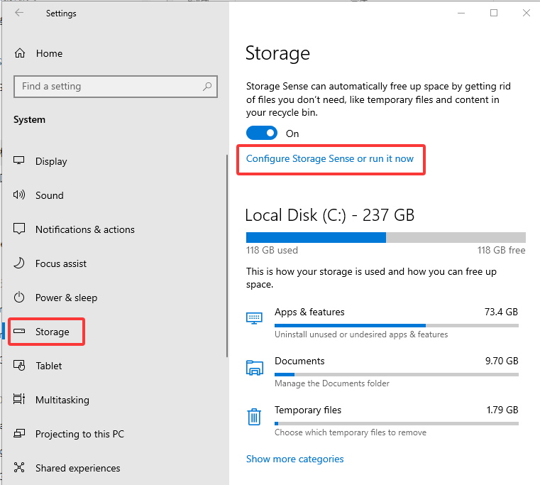Turn off the Storage Sense toggle
The image size is (540, 485).
click(261, 133)
